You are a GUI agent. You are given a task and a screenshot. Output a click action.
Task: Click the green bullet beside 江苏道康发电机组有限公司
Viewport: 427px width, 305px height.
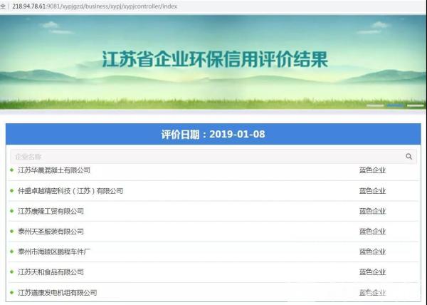coord(12,292)
